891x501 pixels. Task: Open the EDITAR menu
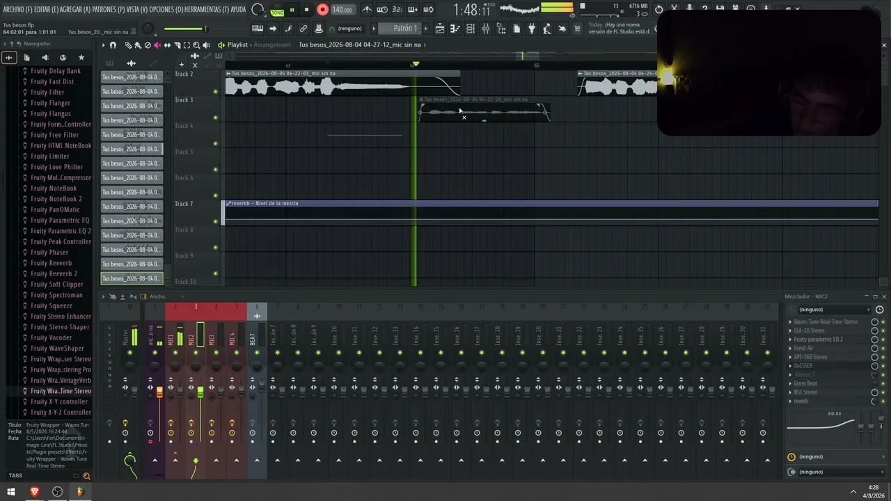coord(46,10)
